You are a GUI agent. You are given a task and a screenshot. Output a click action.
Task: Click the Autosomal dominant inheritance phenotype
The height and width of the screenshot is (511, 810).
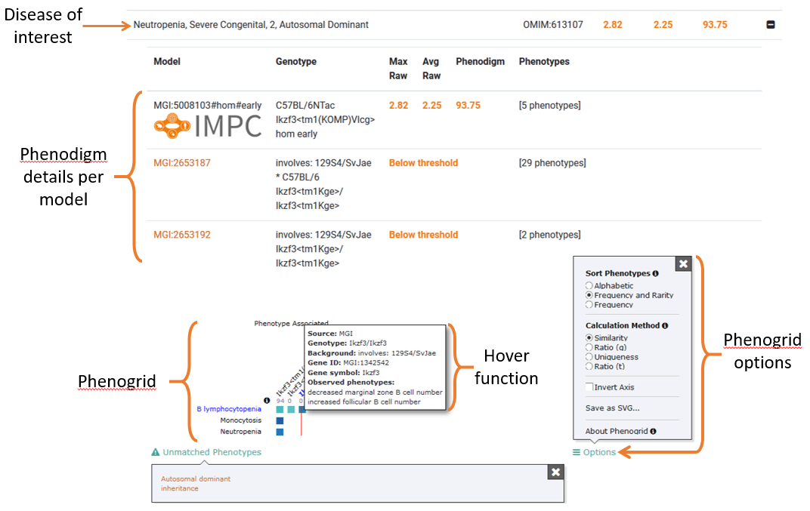[195, 484]
